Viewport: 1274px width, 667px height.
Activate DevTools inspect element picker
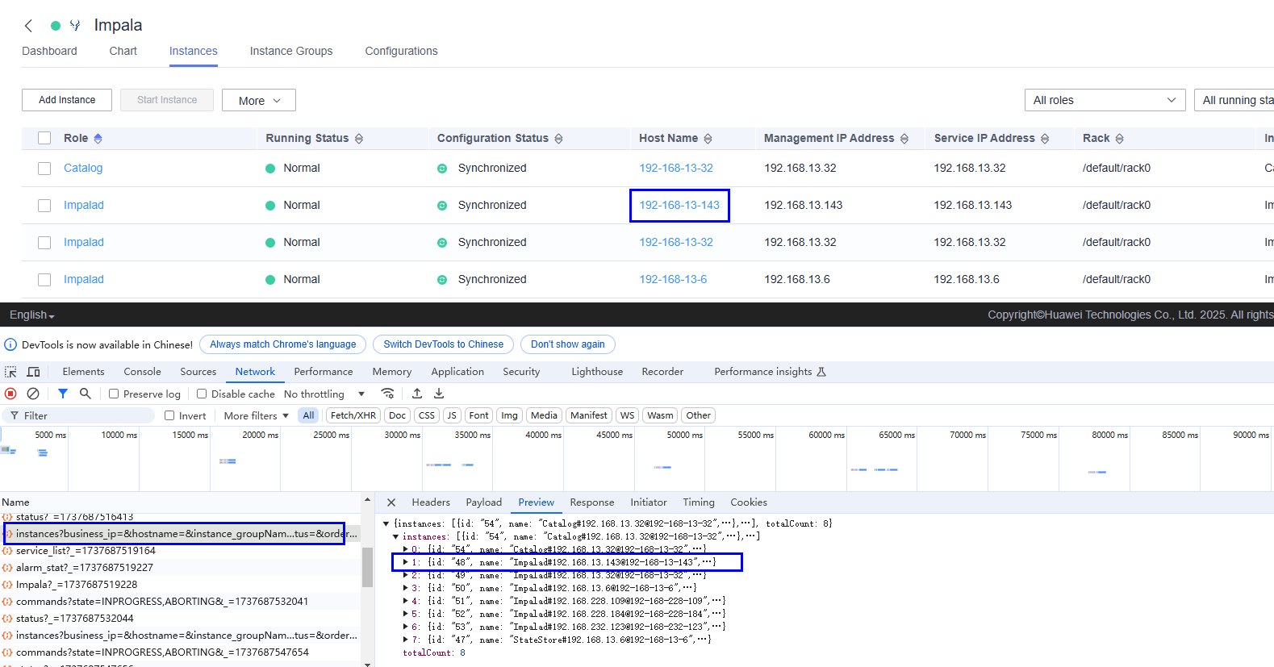pyautogui.click(x=10, y=372)
